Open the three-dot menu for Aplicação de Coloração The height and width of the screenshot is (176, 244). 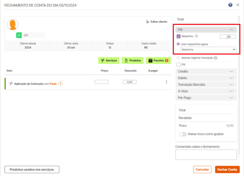point(166,82)
